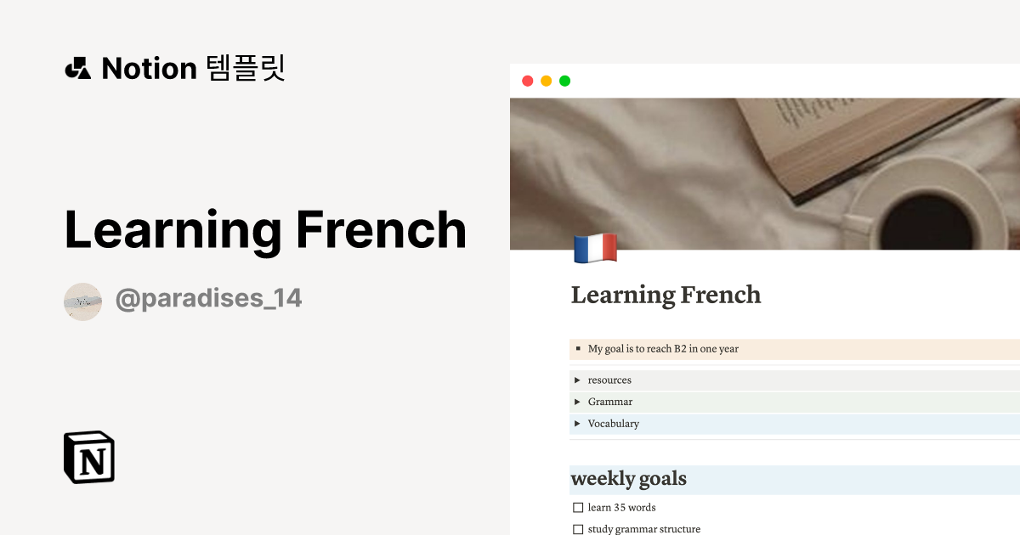
Task: Open the Notion 템플릿 site header
Action: click(174, 68)
